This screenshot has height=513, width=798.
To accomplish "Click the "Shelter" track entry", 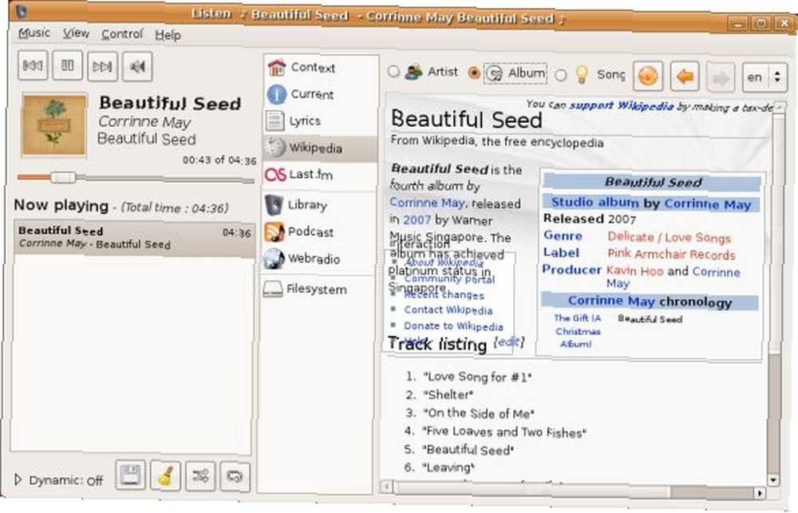I will 448,395.
